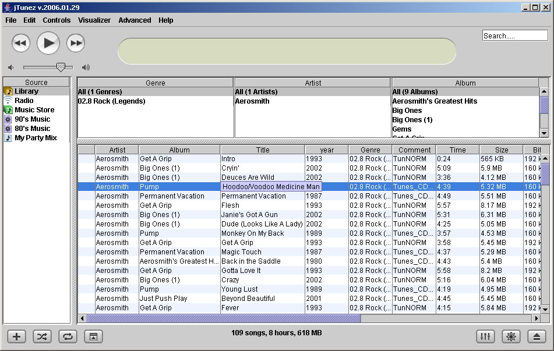Click the rewind previous track button
The height and width of the screenshot is (351, 554).
pos(21,43)
